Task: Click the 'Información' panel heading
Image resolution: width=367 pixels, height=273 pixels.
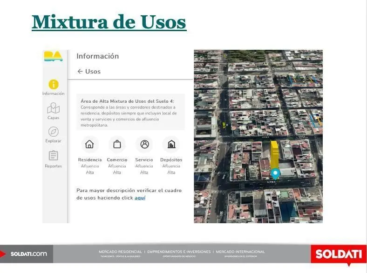Action: point(98,56)
